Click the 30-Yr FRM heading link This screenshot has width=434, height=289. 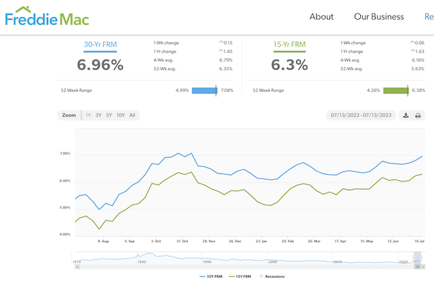pyautogui.click(x=100, y=45)
